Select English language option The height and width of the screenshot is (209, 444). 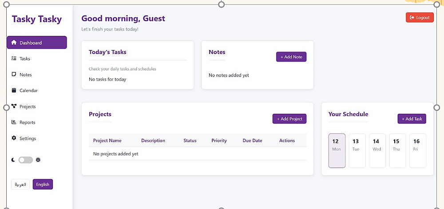click(x=43, y=184)
